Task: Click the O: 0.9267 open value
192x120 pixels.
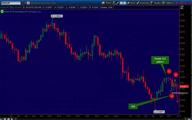Action: click(48, 7)
